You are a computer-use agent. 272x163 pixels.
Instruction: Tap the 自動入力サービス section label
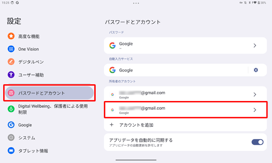(121, 59)
